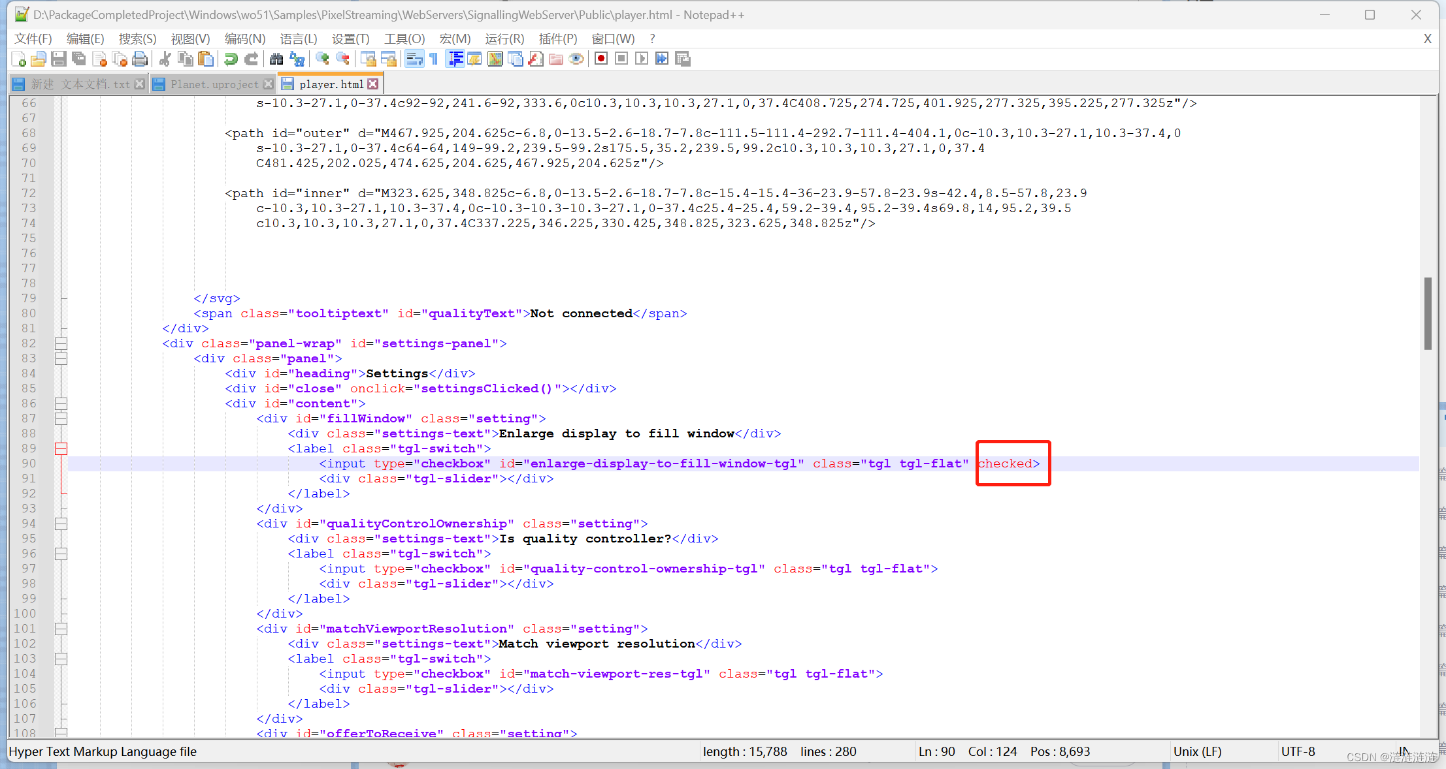The height and width of the screenshot is (769, 1446).
Task: Collapse fold at line 82
Action: 61,343
